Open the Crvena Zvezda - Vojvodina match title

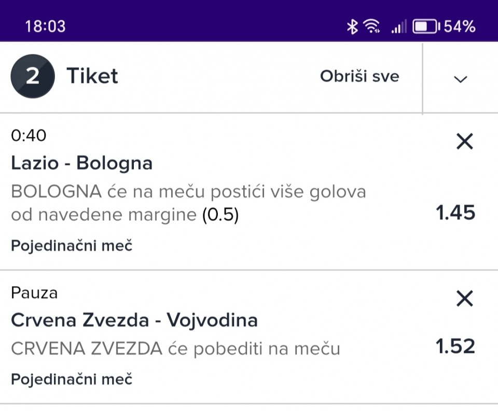pos(134,320)
